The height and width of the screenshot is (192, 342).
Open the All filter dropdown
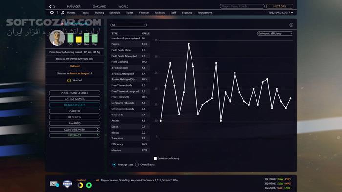pos(128,25)
